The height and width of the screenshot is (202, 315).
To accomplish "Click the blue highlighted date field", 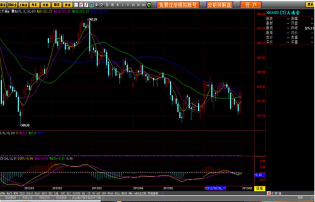I will tap(216, 188).
